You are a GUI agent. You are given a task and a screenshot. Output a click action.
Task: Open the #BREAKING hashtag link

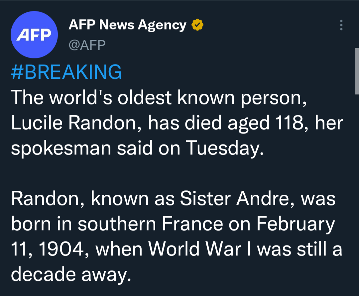tap(66, 72)
